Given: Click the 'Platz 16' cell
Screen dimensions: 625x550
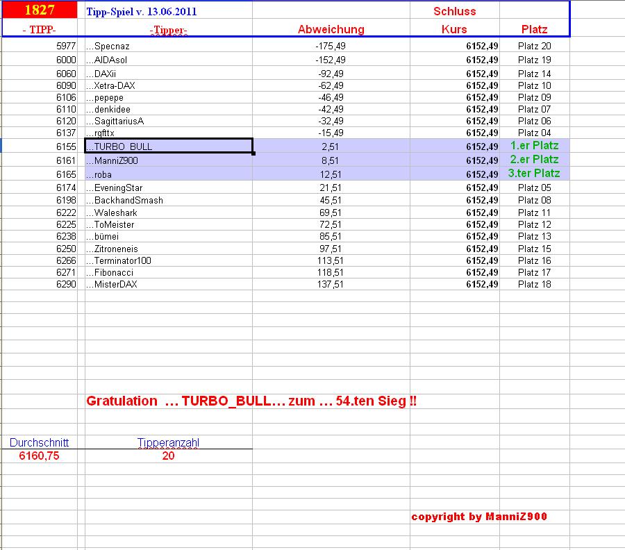Looking at the screenshot, I should [x=534, y=260].
